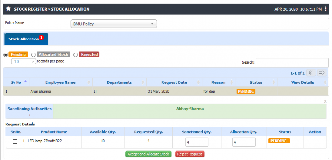The height and width of the screenshot is (160, 332).
Task: Click the Request Details heading
Action: pyautogui.click(x=20, y=124)
